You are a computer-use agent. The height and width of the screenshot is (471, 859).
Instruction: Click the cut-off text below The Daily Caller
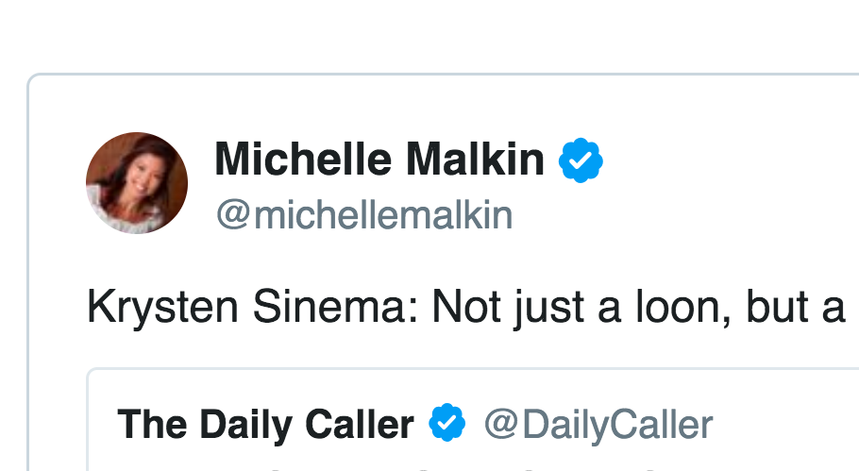coord(378,466)
